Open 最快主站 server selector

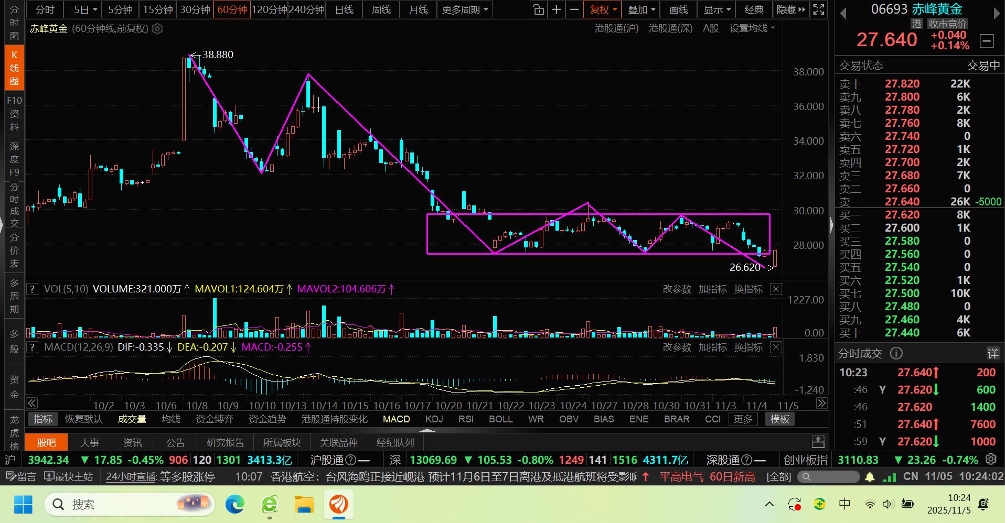pos(69,477)
